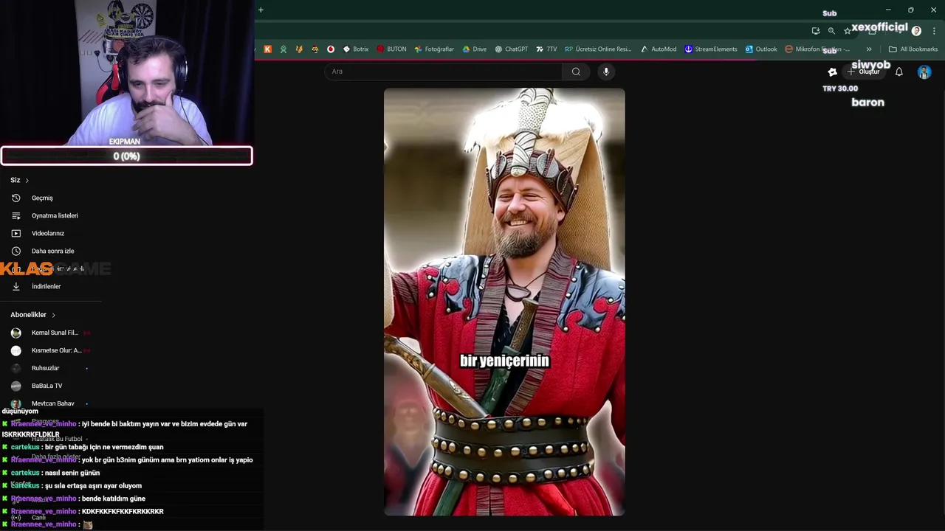The height and width of the screenshot is (531, 945).
Task: Select Daha sonra izle in sidebar
Action: [x=52, y=251]
